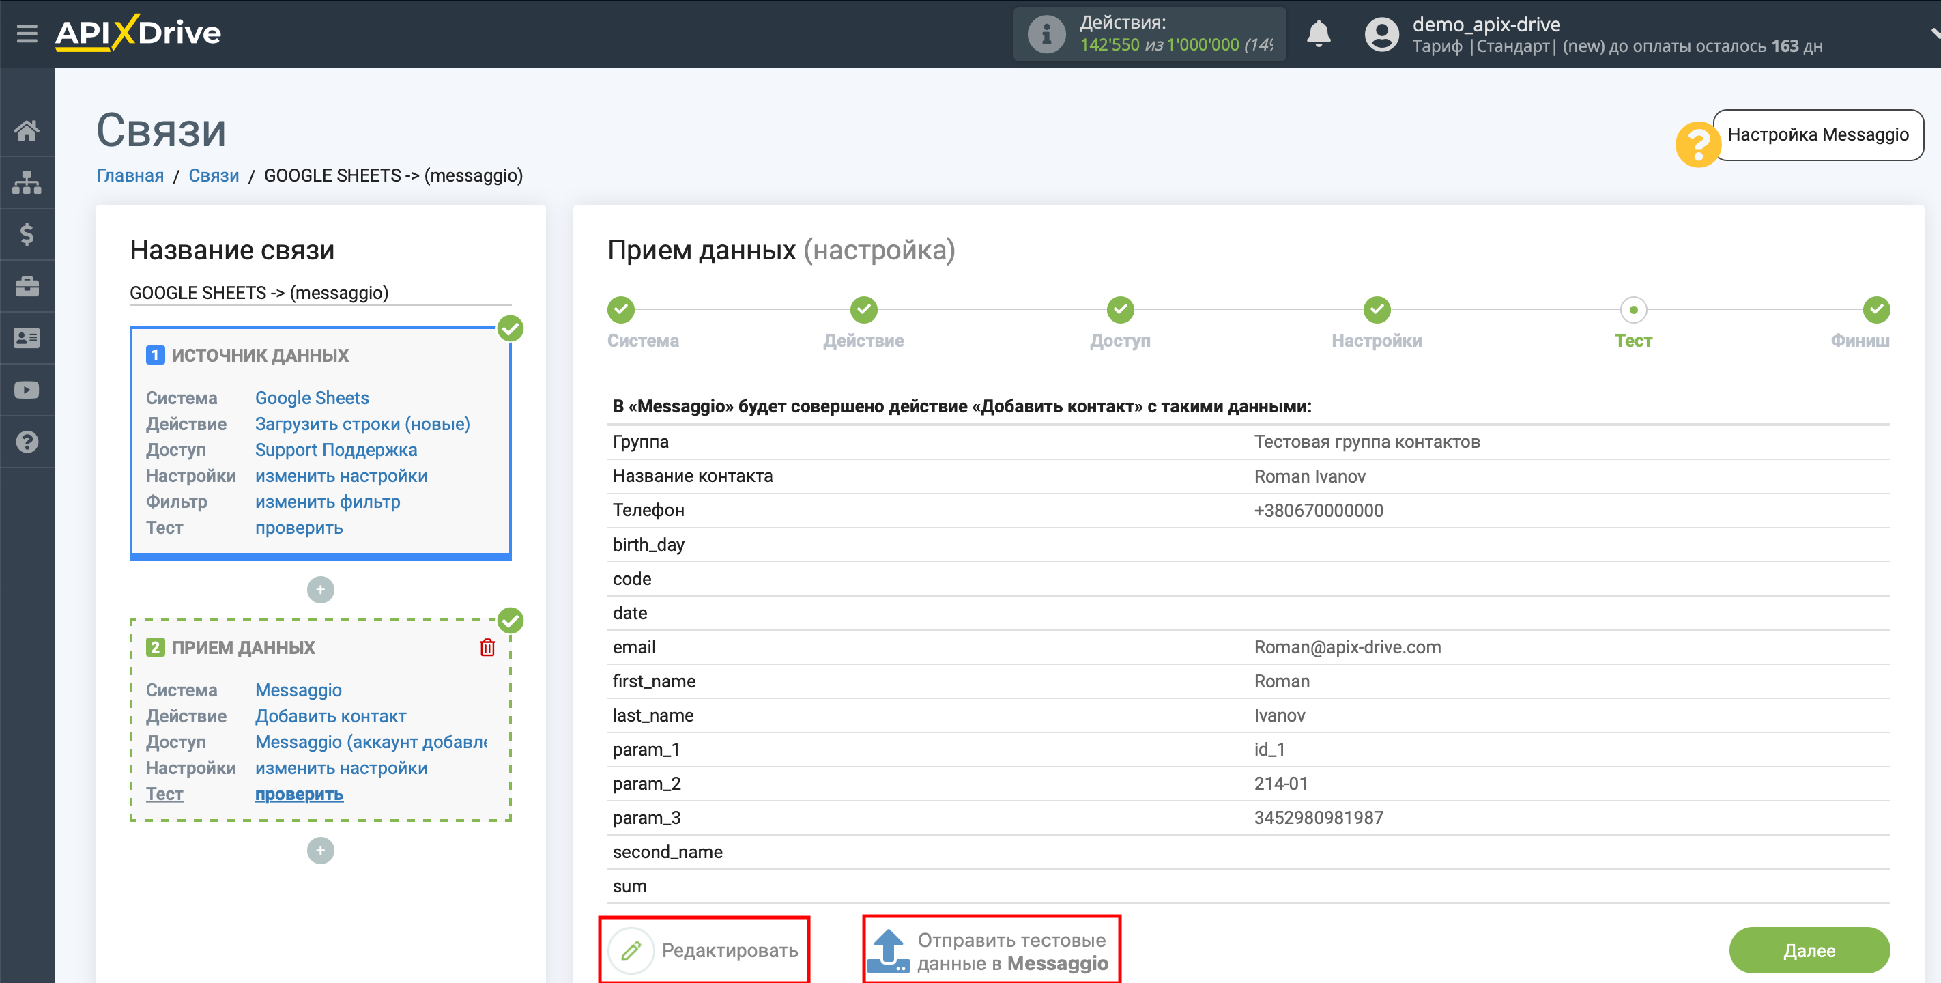Open Support Поддержка access link
This screenshot has width=1941, height=983.
(336, 450)
